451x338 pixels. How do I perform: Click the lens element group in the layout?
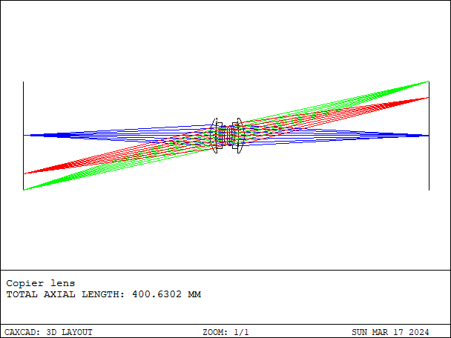click(227, 136)
